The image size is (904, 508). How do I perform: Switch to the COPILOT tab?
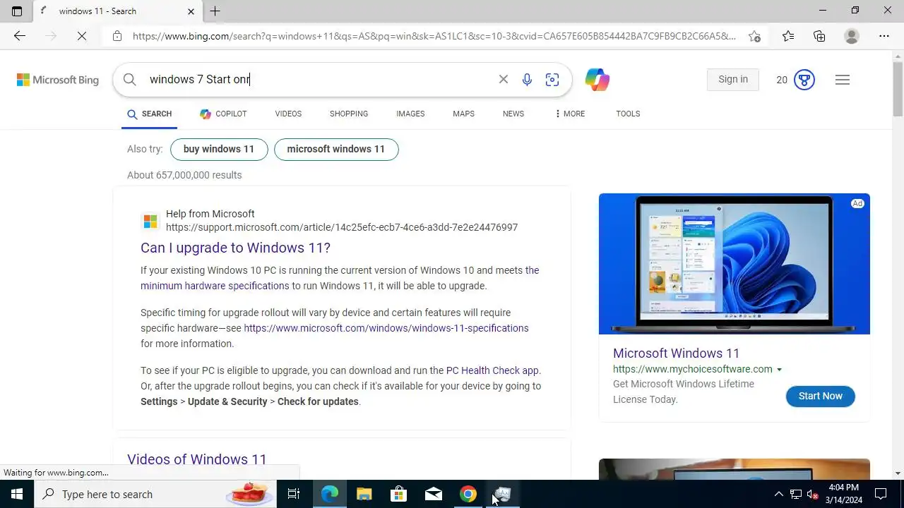point(223,114)
